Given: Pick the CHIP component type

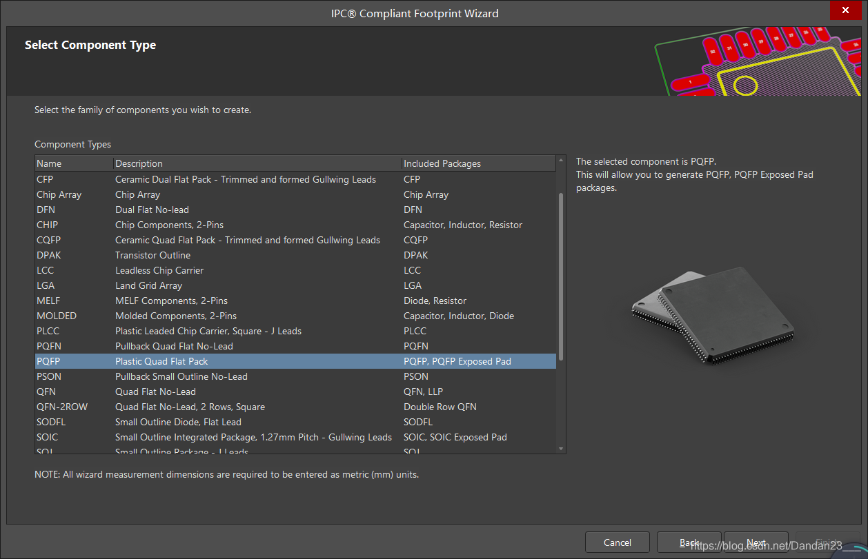Looking at the screenshot, I should [295, 225].
